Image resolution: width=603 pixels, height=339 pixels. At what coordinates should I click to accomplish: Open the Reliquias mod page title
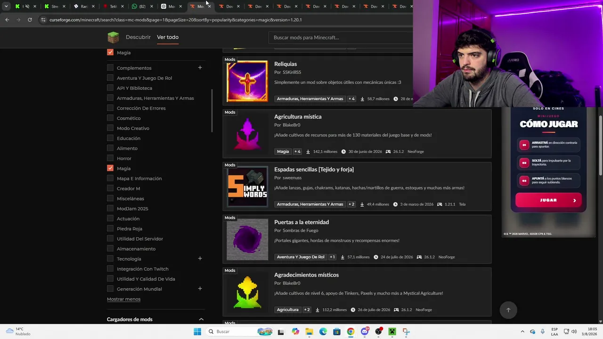pos(285,64)
